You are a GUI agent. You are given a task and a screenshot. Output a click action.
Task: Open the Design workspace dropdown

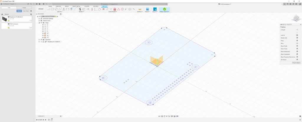(x=41, y=9)
